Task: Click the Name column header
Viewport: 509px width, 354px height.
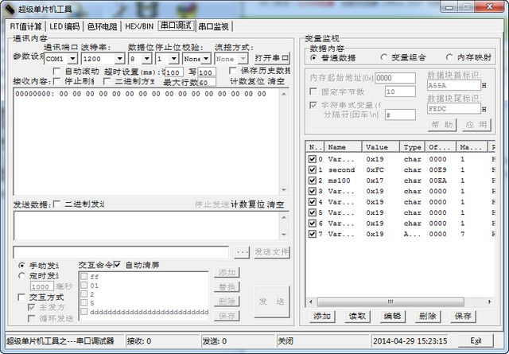Action: pyautogui.click(x=343, y=147)
